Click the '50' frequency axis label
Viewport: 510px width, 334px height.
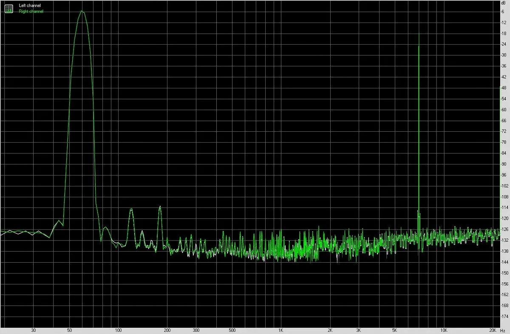[x=70, y=330]
